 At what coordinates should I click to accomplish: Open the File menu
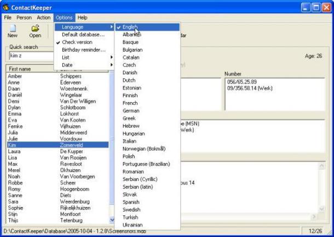point(8,17)
